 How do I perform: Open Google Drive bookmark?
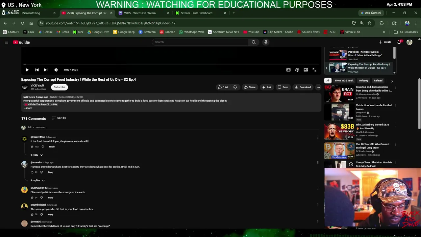coord(98,32)
